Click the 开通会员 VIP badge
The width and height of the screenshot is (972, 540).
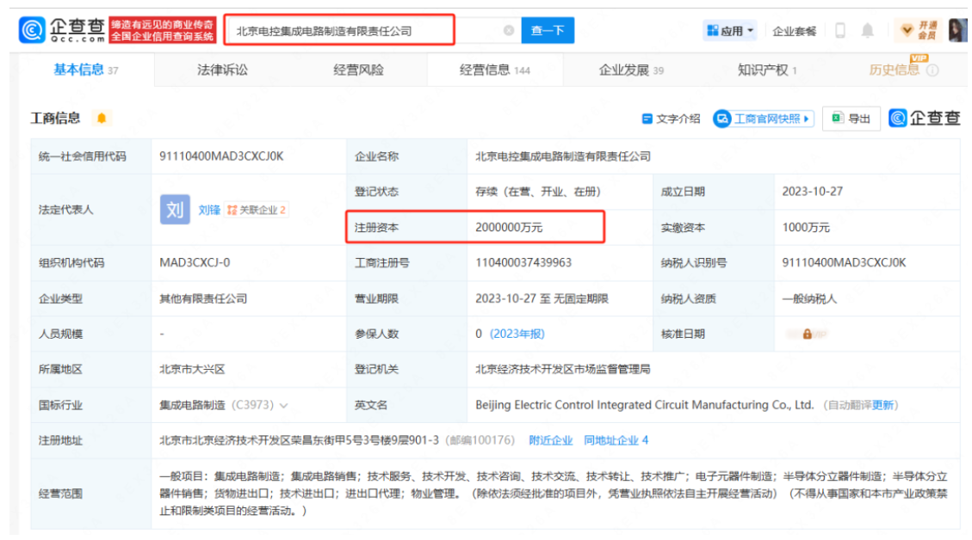click(919, 30)
